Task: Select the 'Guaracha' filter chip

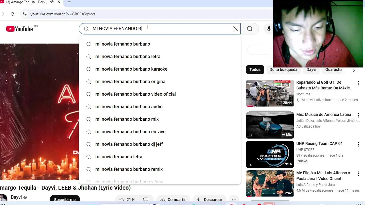Action: coord(334,70)
